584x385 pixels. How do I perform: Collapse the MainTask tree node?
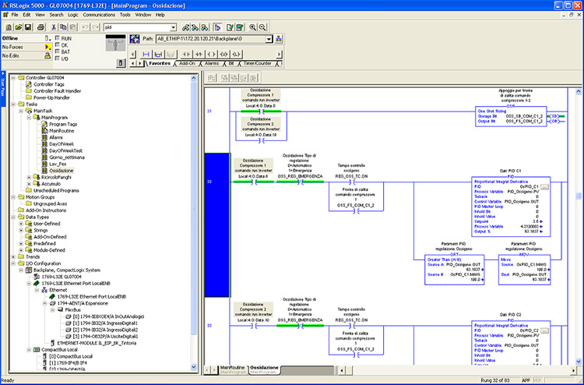coord(21,111)
